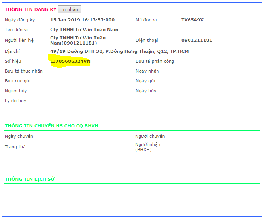Select the unit code TX6549X
264x219 pixels.
[x=192, y=20]
